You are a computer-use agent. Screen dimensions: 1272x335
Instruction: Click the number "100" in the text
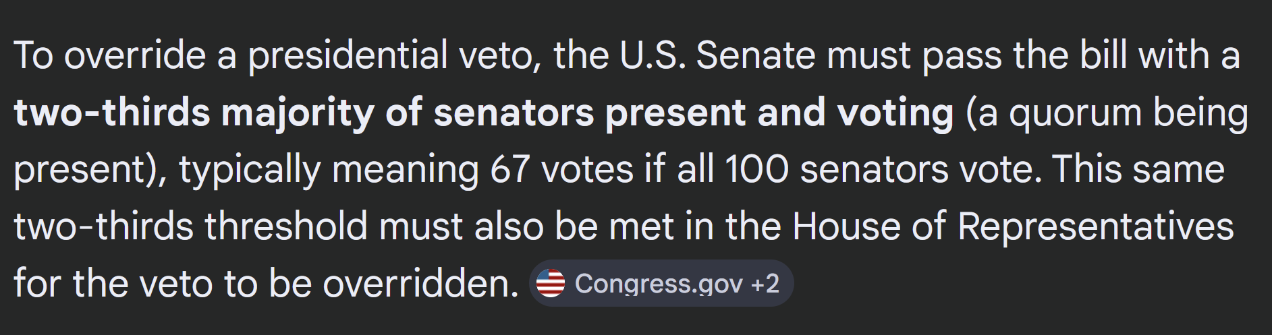(x=756, y=169)
